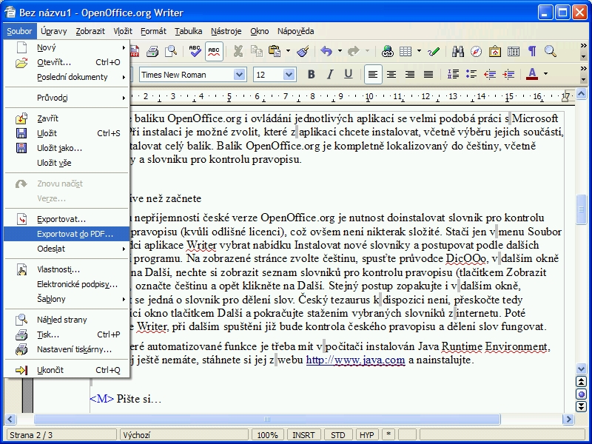The image size is (592, 444).
Task: Open the Font Color dropdown arrow
Action: [545, 74]
